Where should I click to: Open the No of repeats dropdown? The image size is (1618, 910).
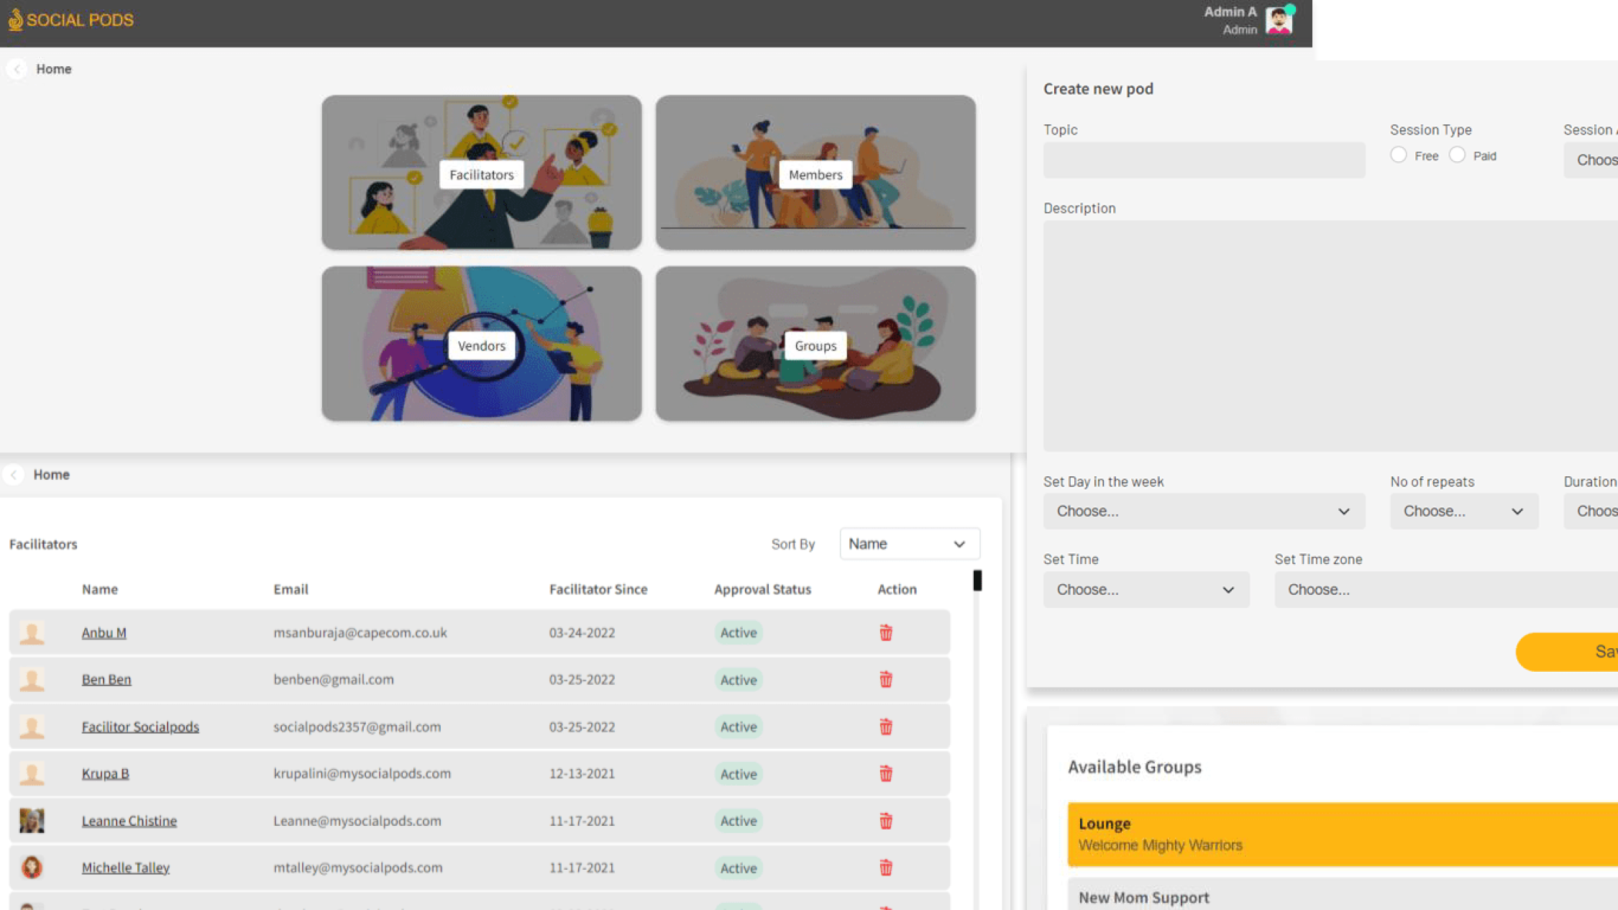1463,511
